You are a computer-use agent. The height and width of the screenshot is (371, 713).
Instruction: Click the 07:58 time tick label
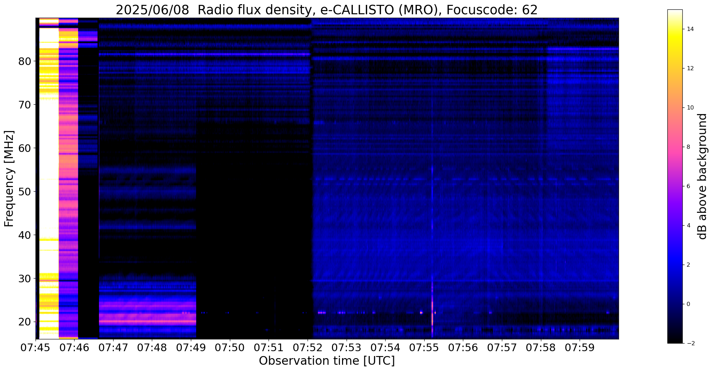(x=541, y=348)
